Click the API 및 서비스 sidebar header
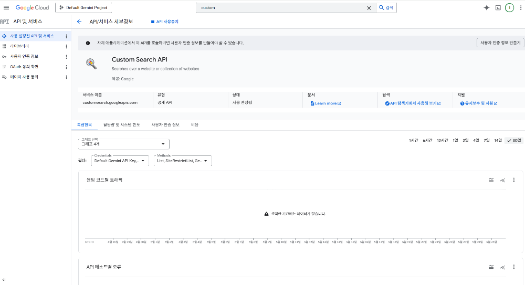Image resolution: width=525 pixels, height=285 pixels. [28, 22]
